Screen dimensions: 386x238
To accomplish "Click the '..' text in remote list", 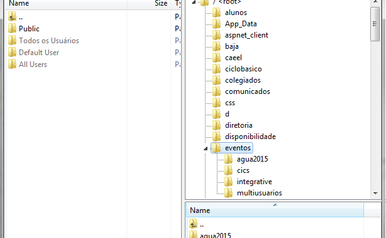I will pos(202,225).
